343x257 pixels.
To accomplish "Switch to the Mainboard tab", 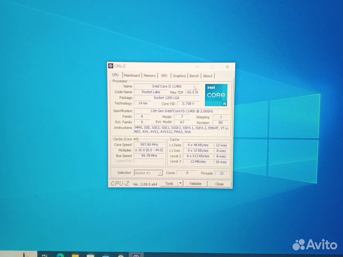I will tap(132, 75).
